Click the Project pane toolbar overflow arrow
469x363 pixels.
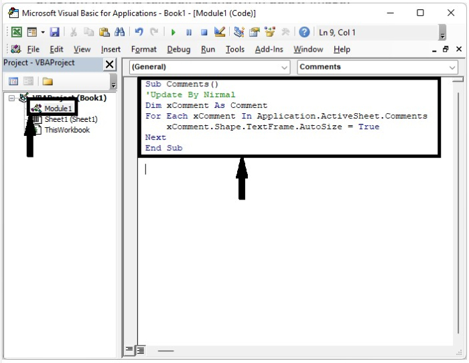(x=113, y=82)
